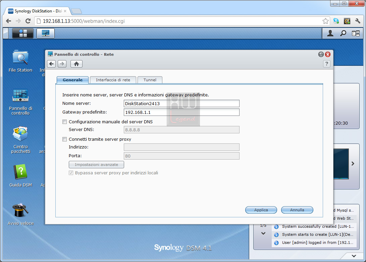Click the Server DNS field

[x=181, y=130]
